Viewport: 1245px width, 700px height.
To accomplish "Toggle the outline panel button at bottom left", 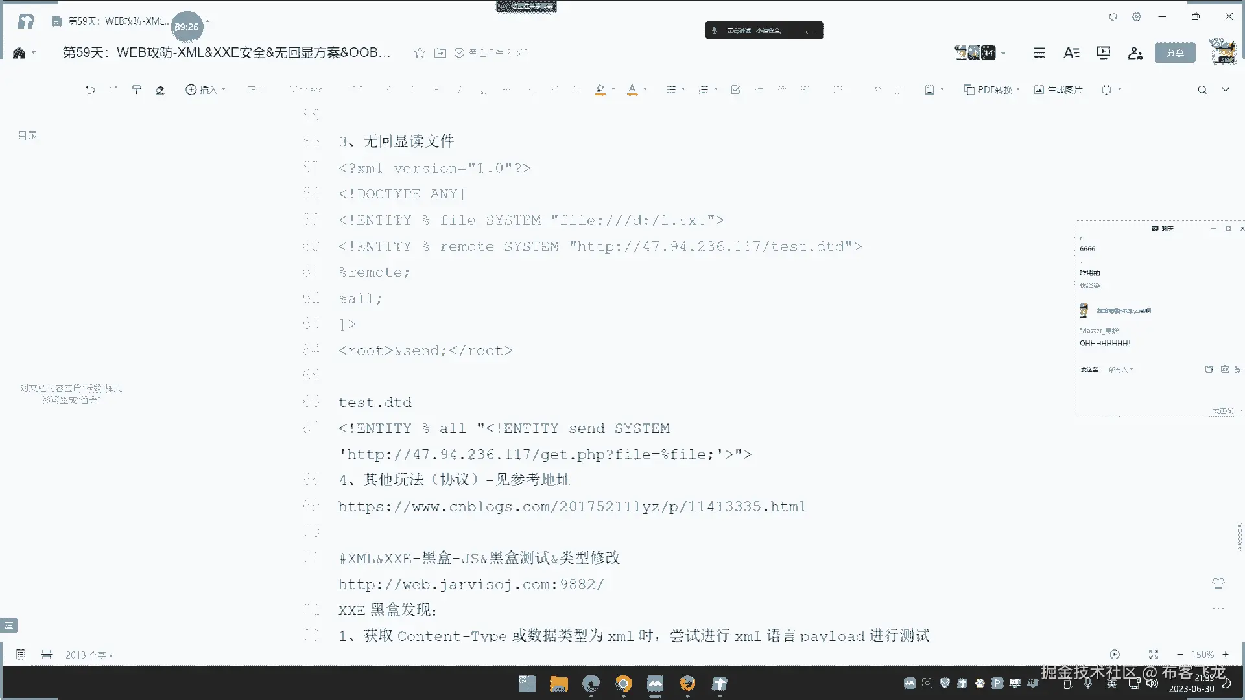I will [9, 625].
